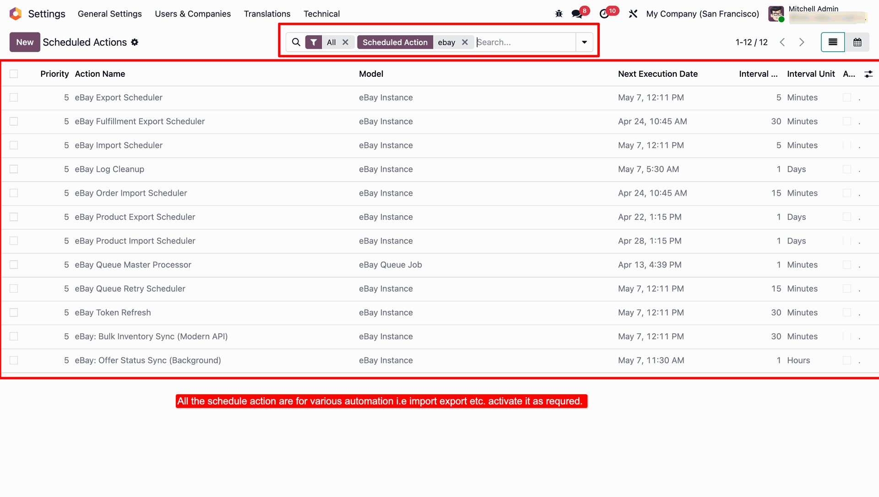Select eBay Order Import Scheduler checkbox
Screen dimensions: 879x497
14,193
